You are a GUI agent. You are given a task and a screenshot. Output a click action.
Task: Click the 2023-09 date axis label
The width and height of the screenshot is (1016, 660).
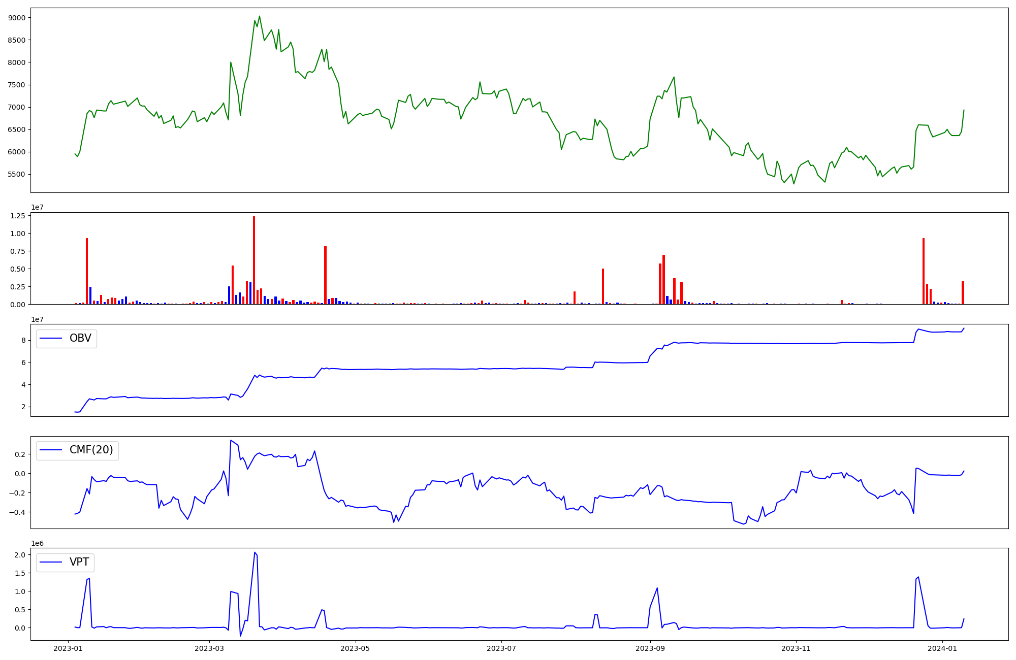pyautogui.click(x=650, y=648)
